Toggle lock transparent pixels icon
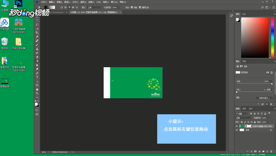The width and height of the screenshot is (276, 156). 242,122
